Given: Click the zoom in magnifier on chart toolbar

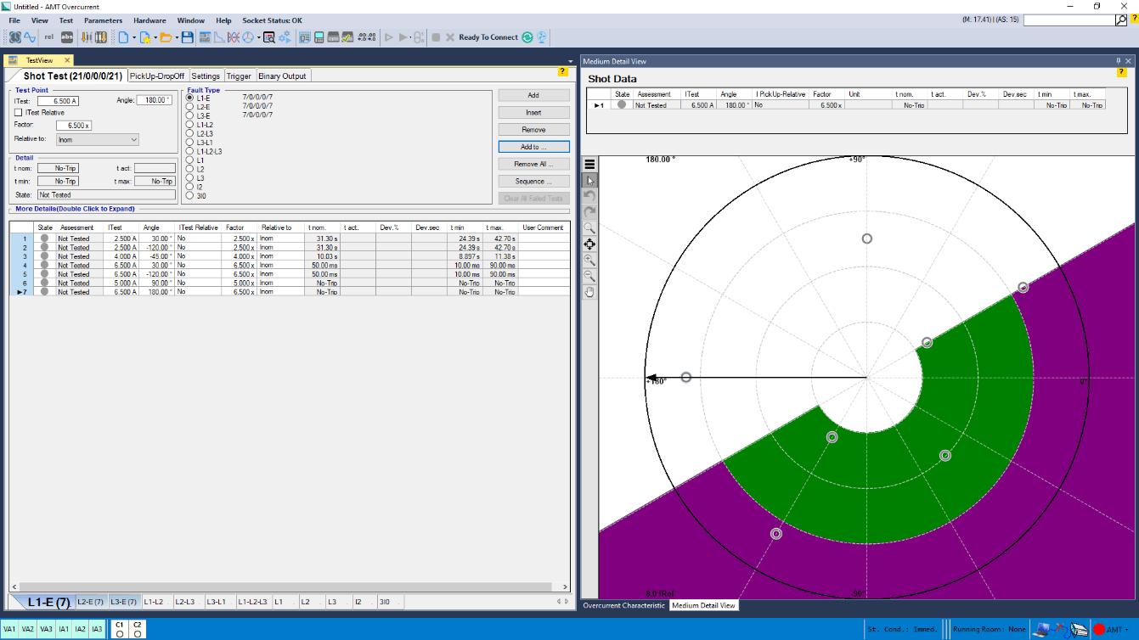Looking at the screenshot, I should [x=589, y=261].
